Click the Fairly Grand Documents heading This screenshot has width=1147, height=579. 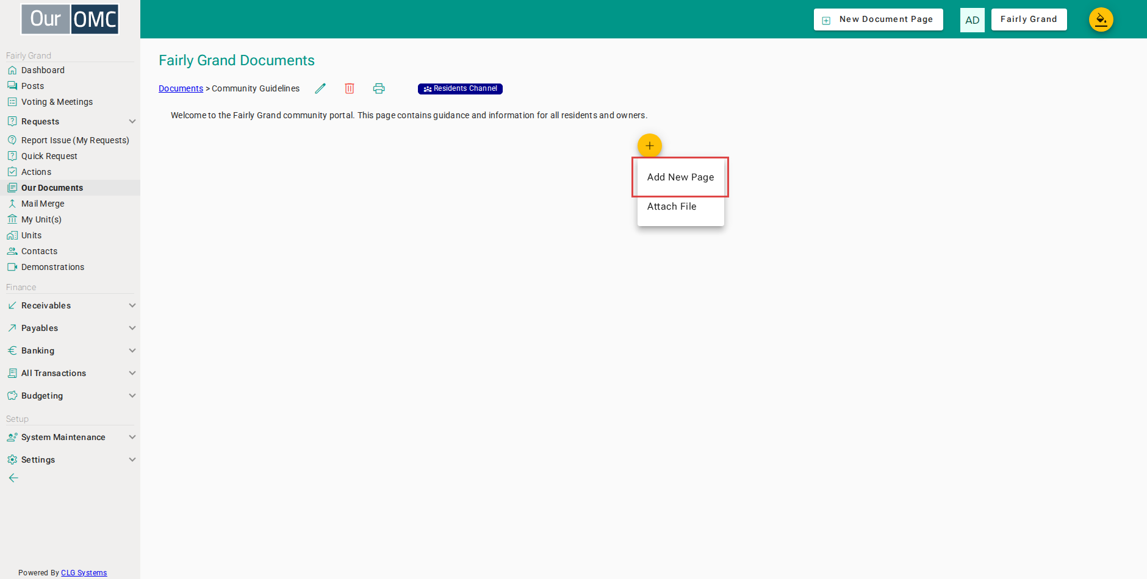pos(237,60)
